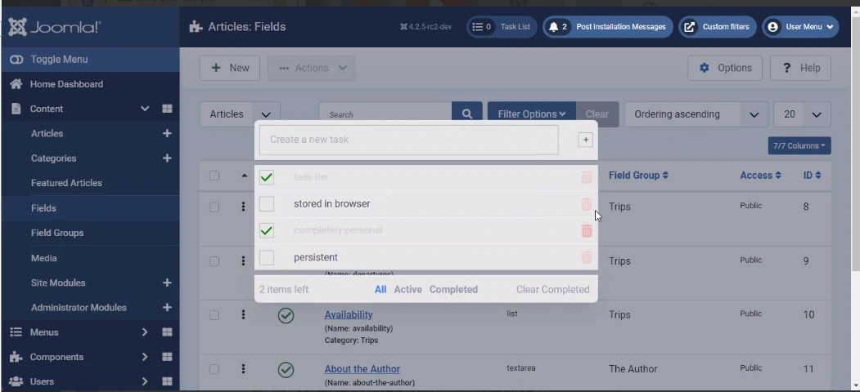Toggle published status of About the Author

pos(286,370)
